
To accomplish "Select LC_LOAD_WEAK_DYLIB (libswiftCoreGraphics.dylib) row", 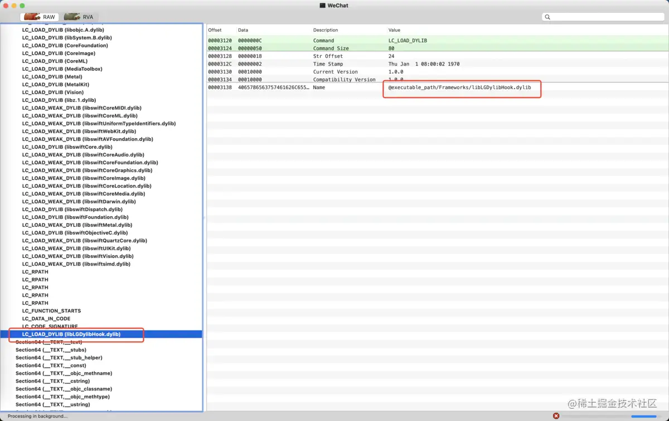I will click(88, 170).
